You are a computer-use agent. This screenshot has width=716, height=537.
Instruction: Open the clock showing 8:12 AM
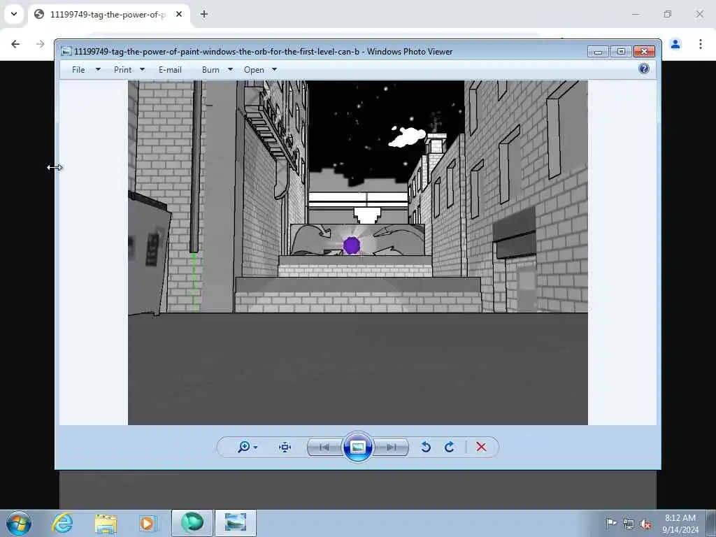[680, 523]
